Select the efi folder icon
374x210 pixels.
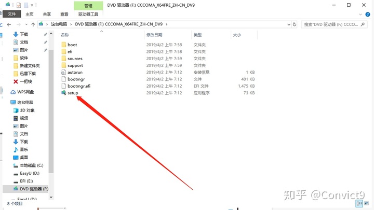point(64,52)
